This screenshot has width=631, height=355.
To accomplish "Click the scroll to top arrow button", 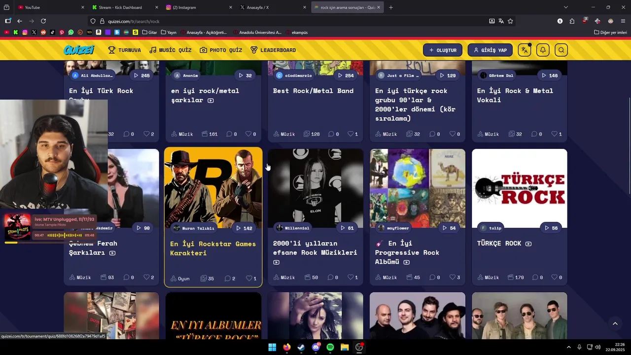I will point(615,323).
